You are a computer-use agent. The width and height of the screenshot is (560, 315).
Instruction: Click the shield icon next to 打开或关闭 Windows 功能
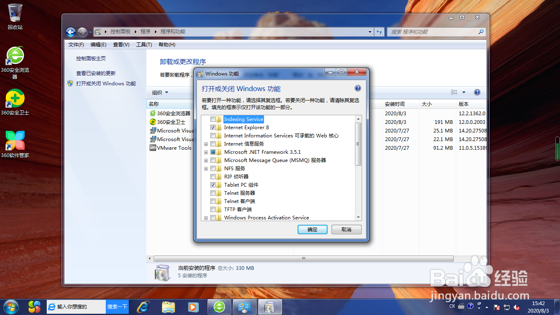click(x=70, y=83)
